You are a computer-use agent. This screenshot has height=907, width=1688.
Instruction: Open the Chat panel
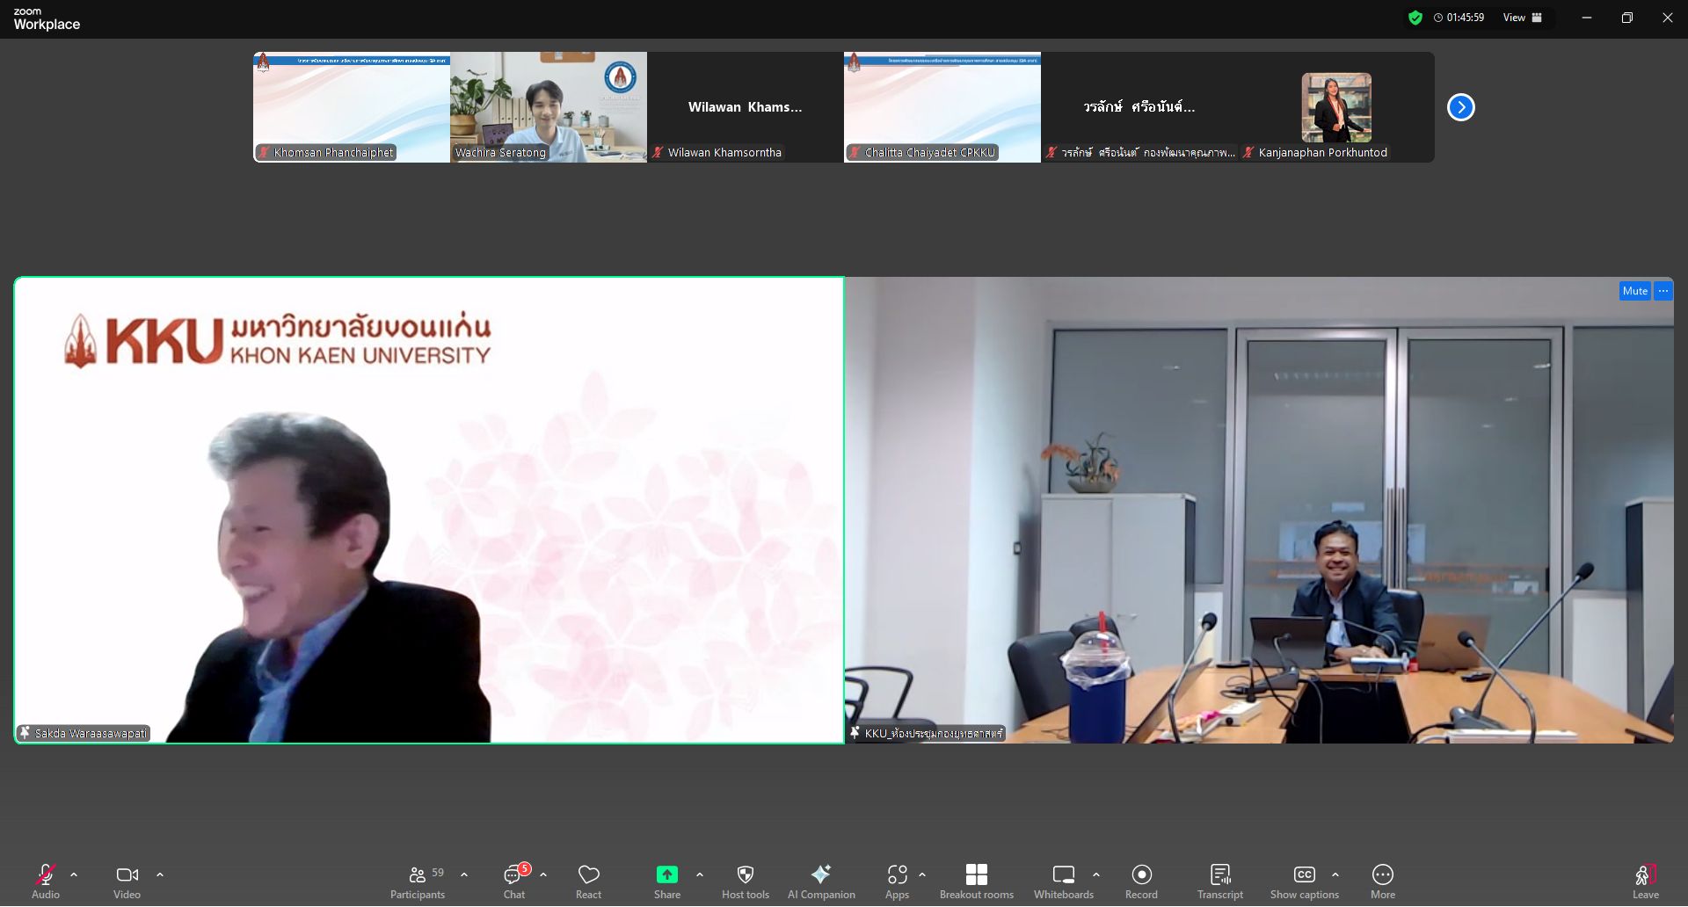[x=514, y=882]
